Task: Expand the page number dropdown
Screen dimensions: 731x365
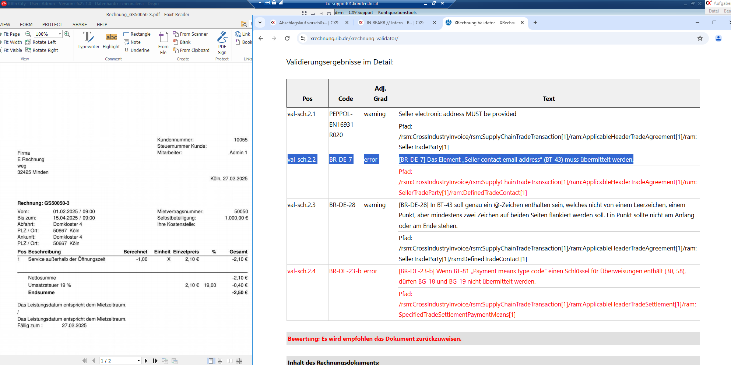Action: (x=138, y=361)
